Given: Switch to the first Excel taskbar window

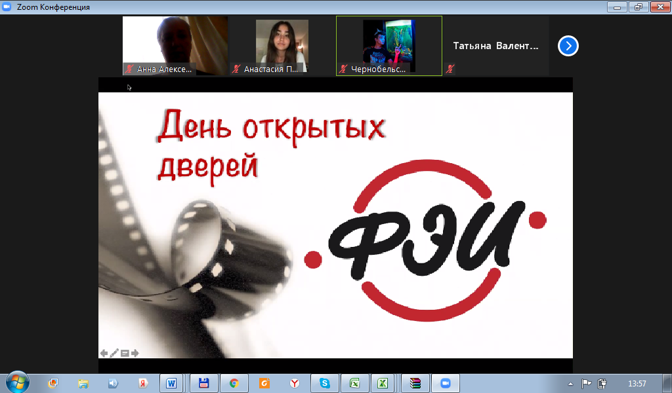Looking at the screenshot, I should click(354, 383).
